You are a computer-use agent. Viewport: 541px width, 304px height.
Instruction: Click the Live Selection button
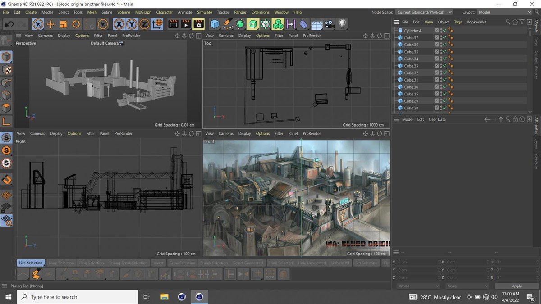click(x=31, y=263)
